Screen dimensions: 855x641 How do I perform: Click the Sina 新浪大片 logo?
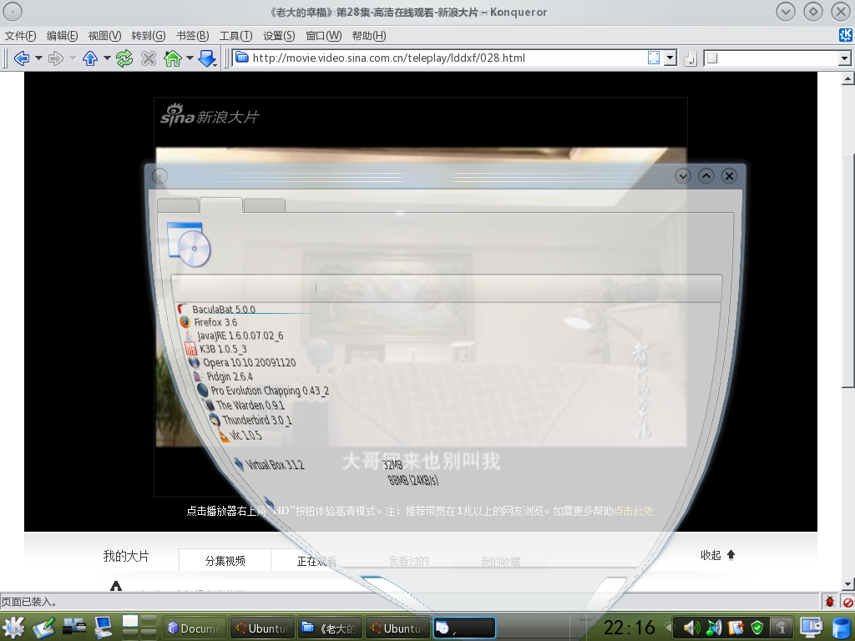[x=210, y=115]
